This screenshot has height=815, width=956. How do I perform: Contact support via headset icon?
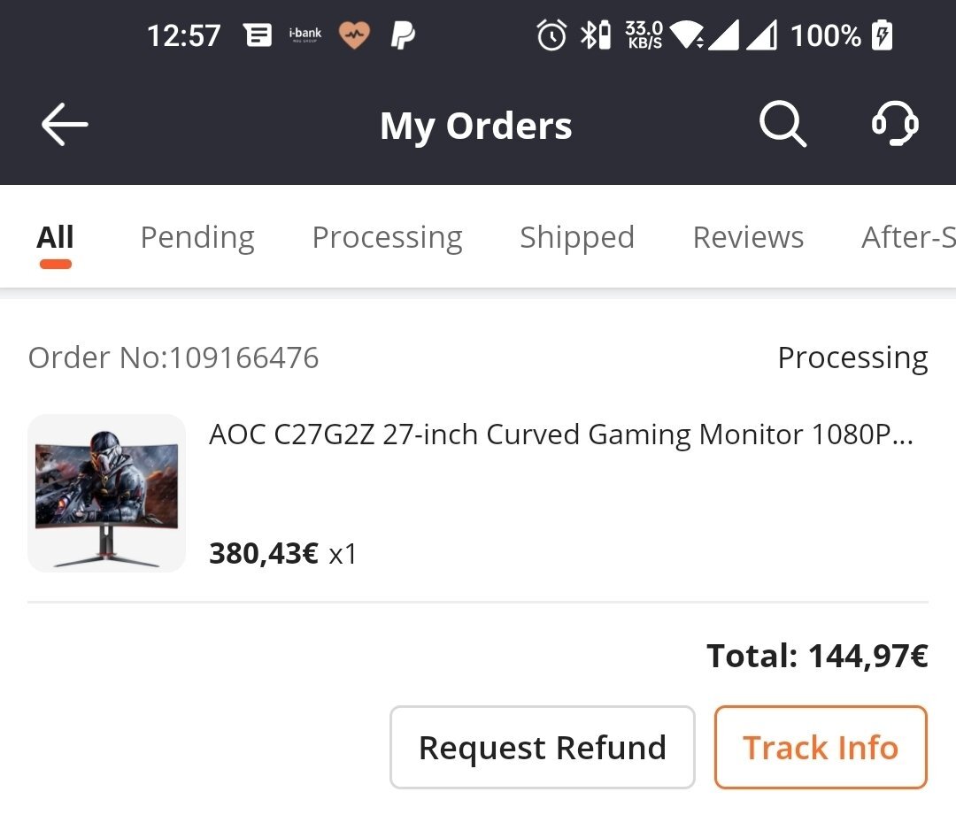[x=894, y=125]
